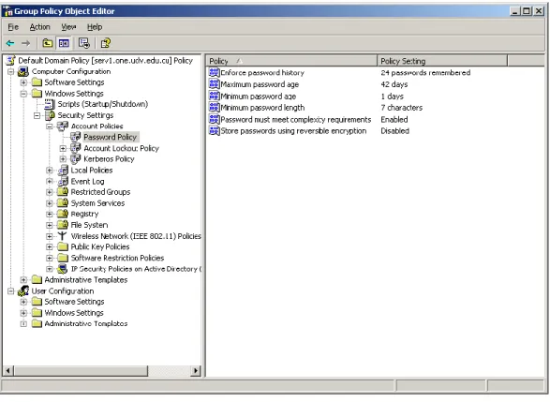Click the Back arrow toolbar icon
Image resolution: width=550 pixels, height=402 pixels.
pyautogui.click(x=10, y=43)
